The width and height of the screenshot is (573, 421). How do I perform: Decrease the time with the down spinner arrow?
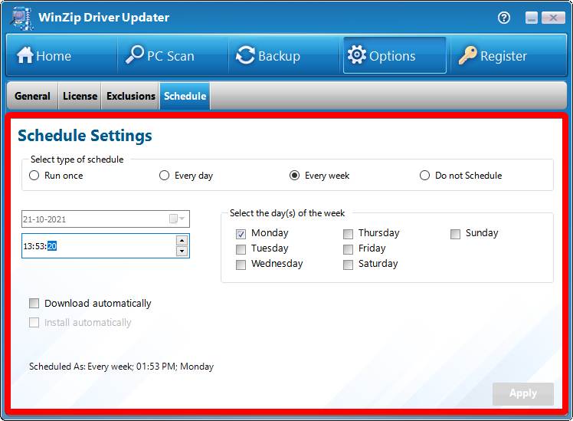pos(182,251)
